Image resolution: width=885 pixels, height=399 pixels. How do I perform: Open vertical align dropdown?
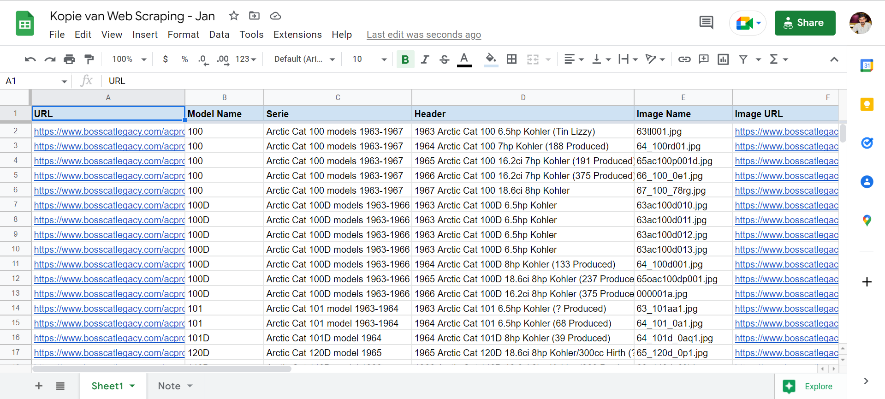tap(601, 59)
